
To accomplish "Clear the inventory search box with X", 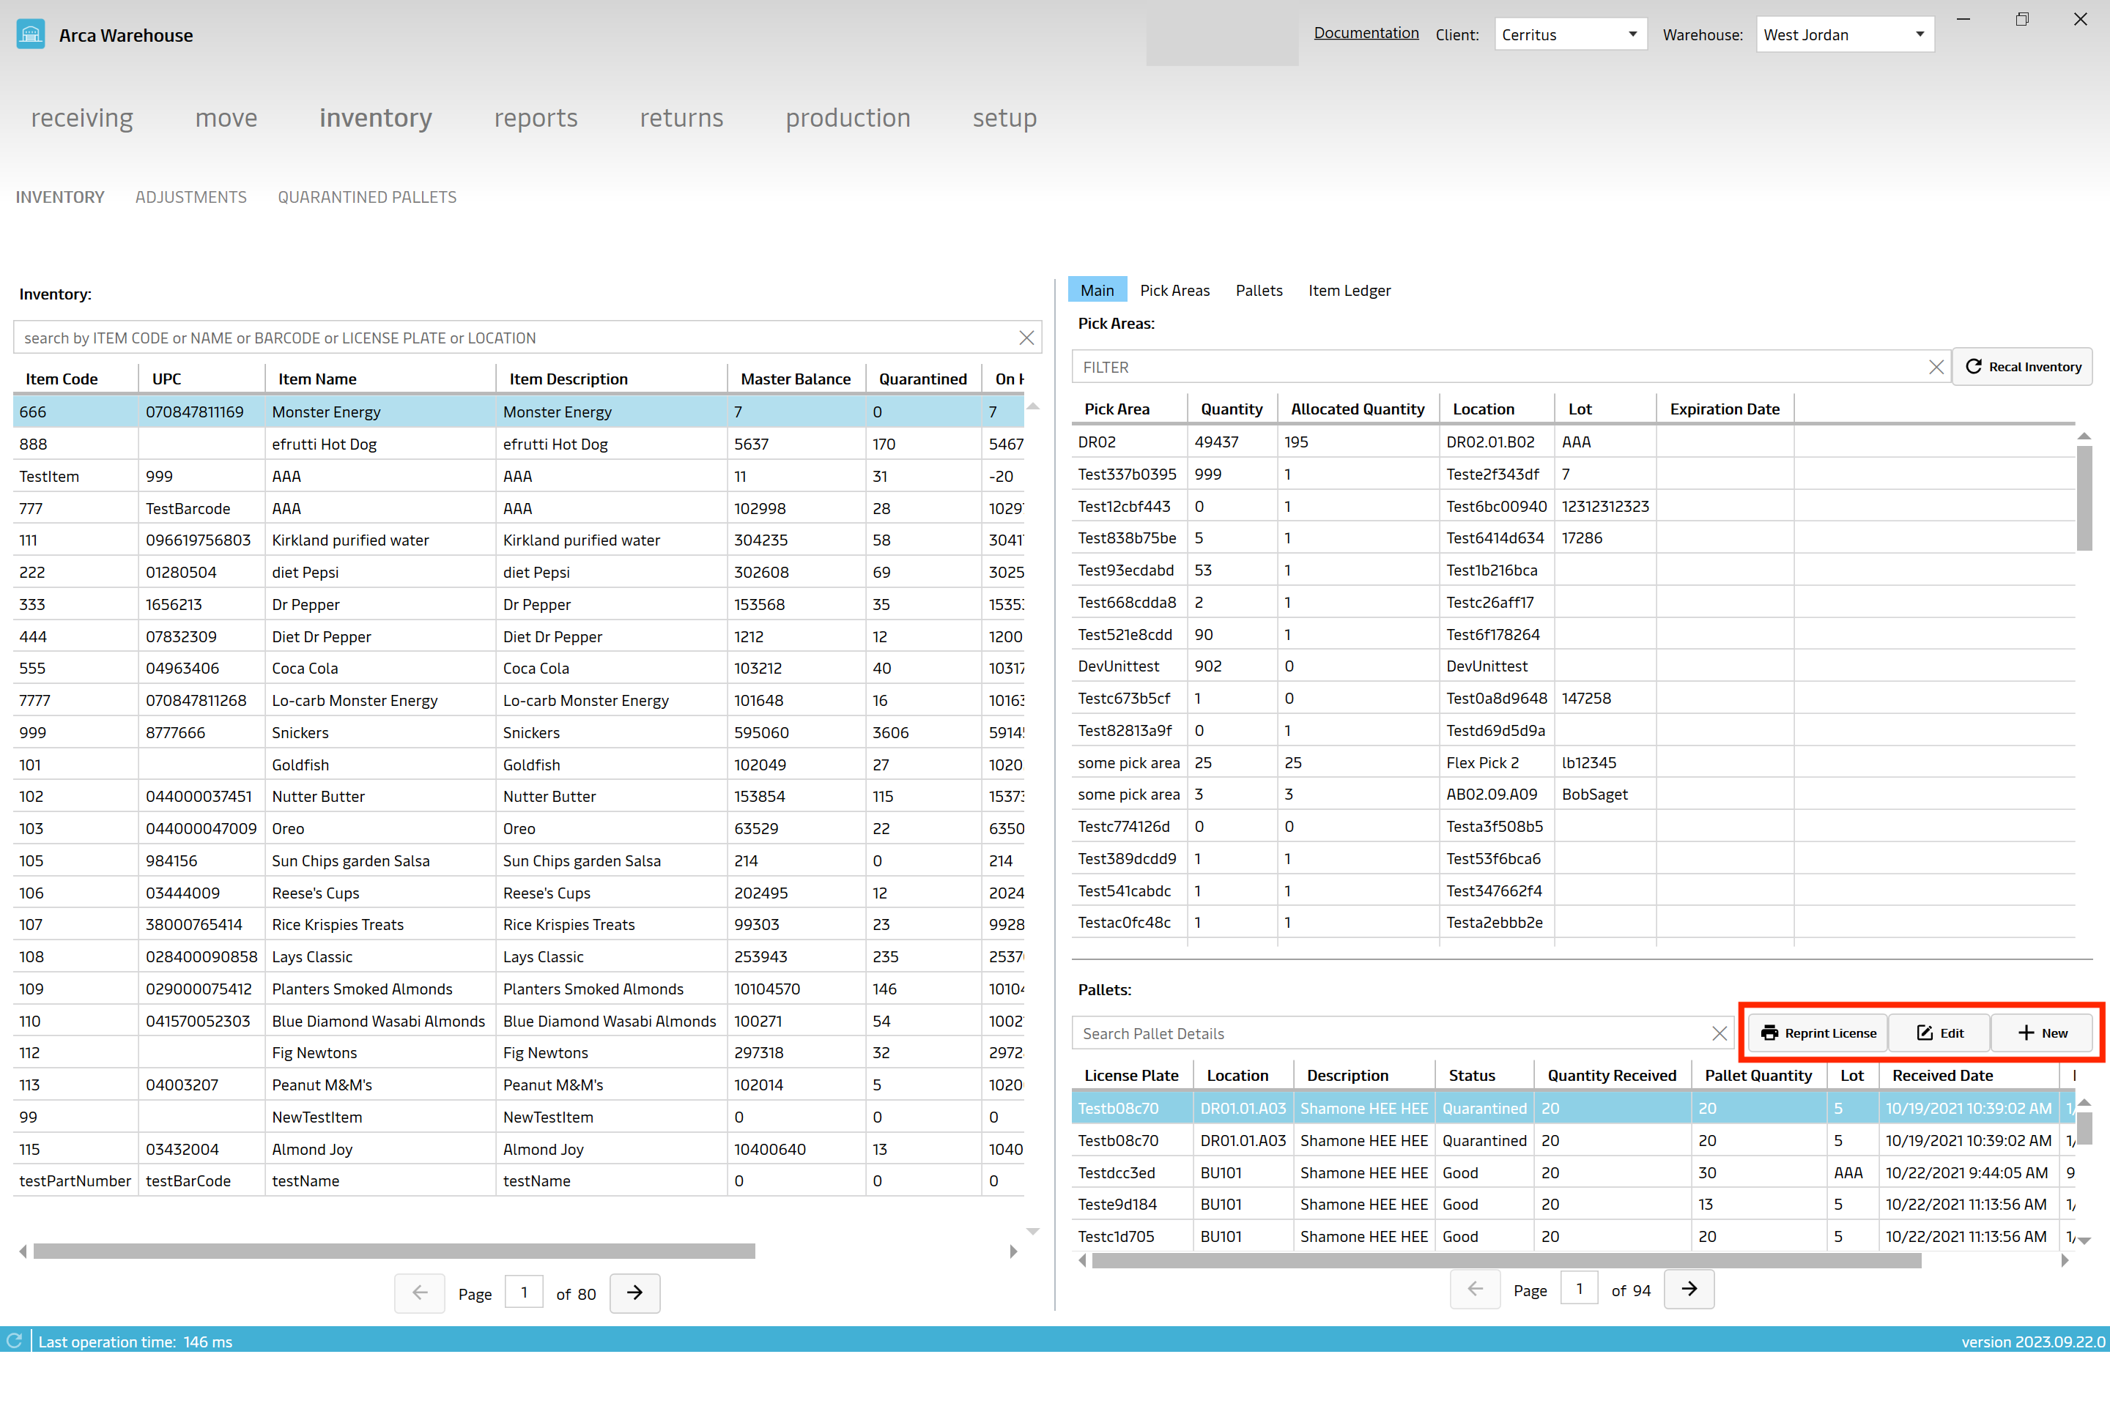I will (1026, 338).
